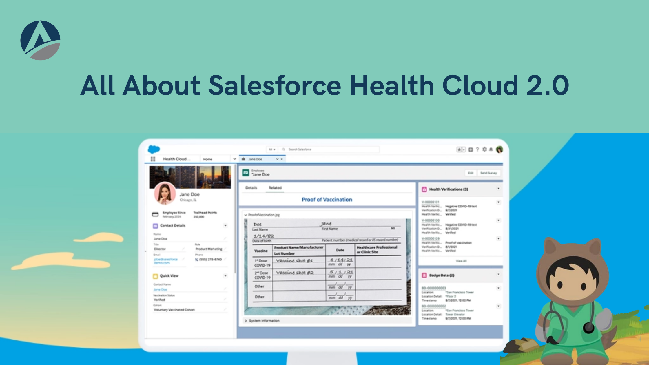Open the favorites list dropdown arrow
The width and height of the screenshot is (649, 365).
[464, 149]
